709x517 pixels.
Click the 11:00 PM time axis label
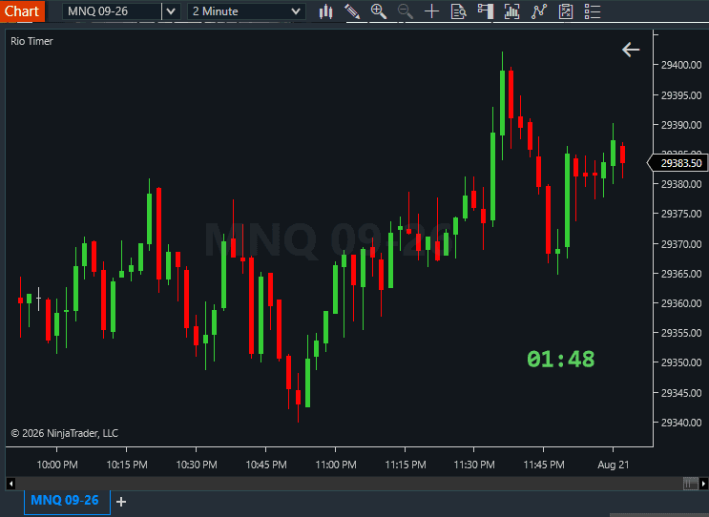pyautogui.click(x=336, y=465)
